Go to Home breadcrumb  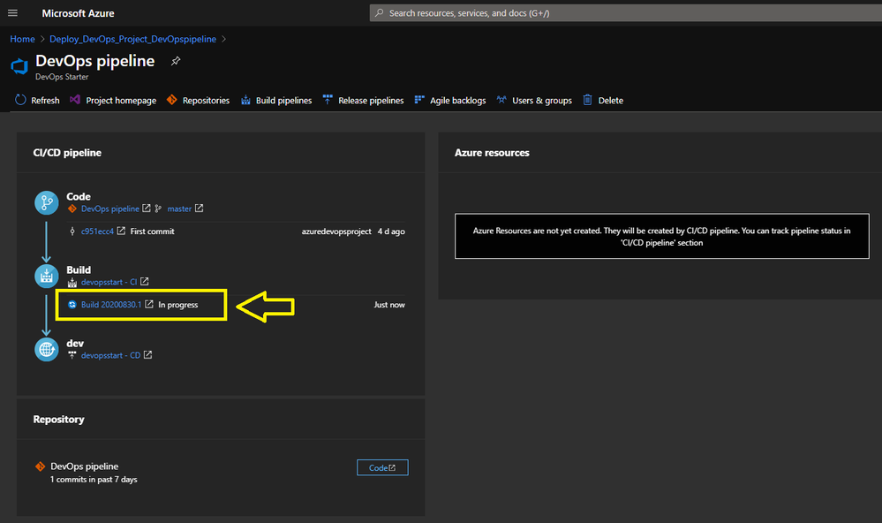[x=22, y=39]
